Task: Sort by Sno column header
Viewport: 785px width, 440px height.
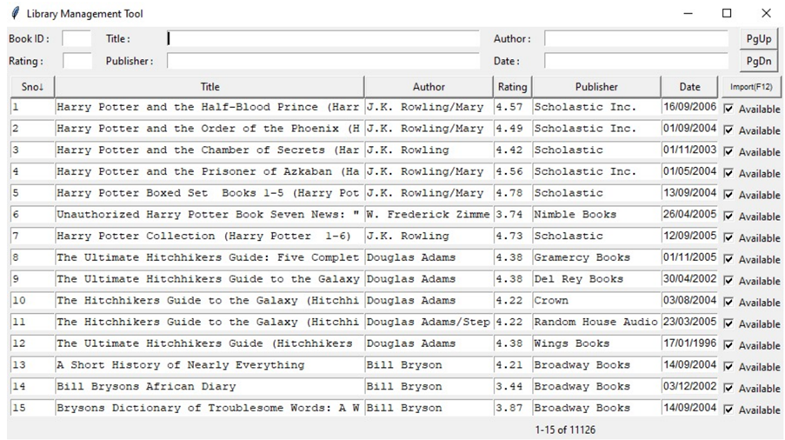Action: click(32, 87)
